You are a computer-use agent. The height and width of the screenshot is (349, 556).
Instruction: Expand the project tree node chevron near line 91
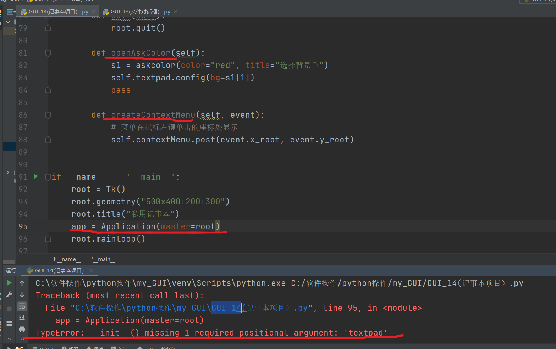click(x=8, y=173)
